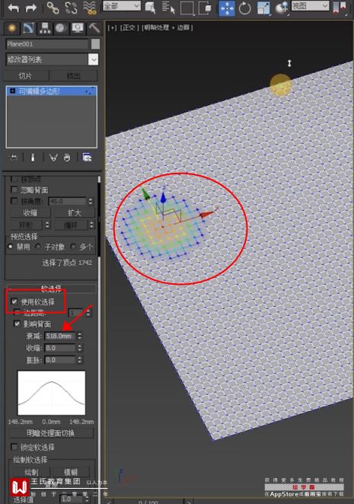Activate the Unlink Selection tool

pyautogui.click(x=72, y=8)
